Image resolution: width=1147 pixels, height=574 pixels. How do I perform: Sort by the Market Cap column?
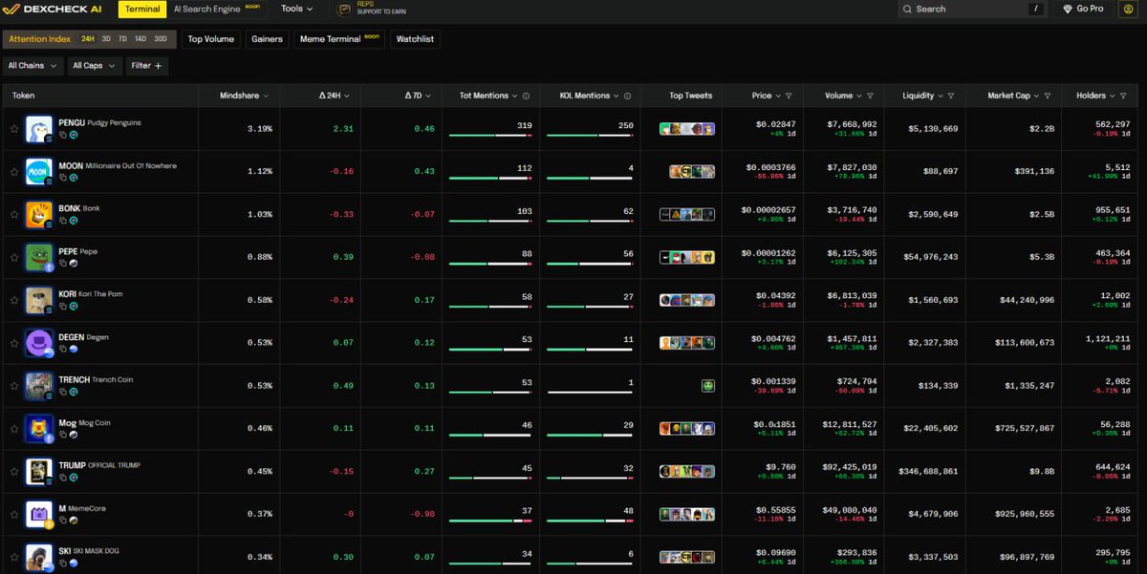click(x=1013, y=96)
